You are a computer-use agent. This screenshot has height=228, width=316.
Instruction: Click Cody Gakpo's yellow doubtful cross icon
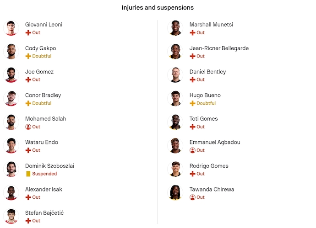pyautogui.click(x=28, y=56)
